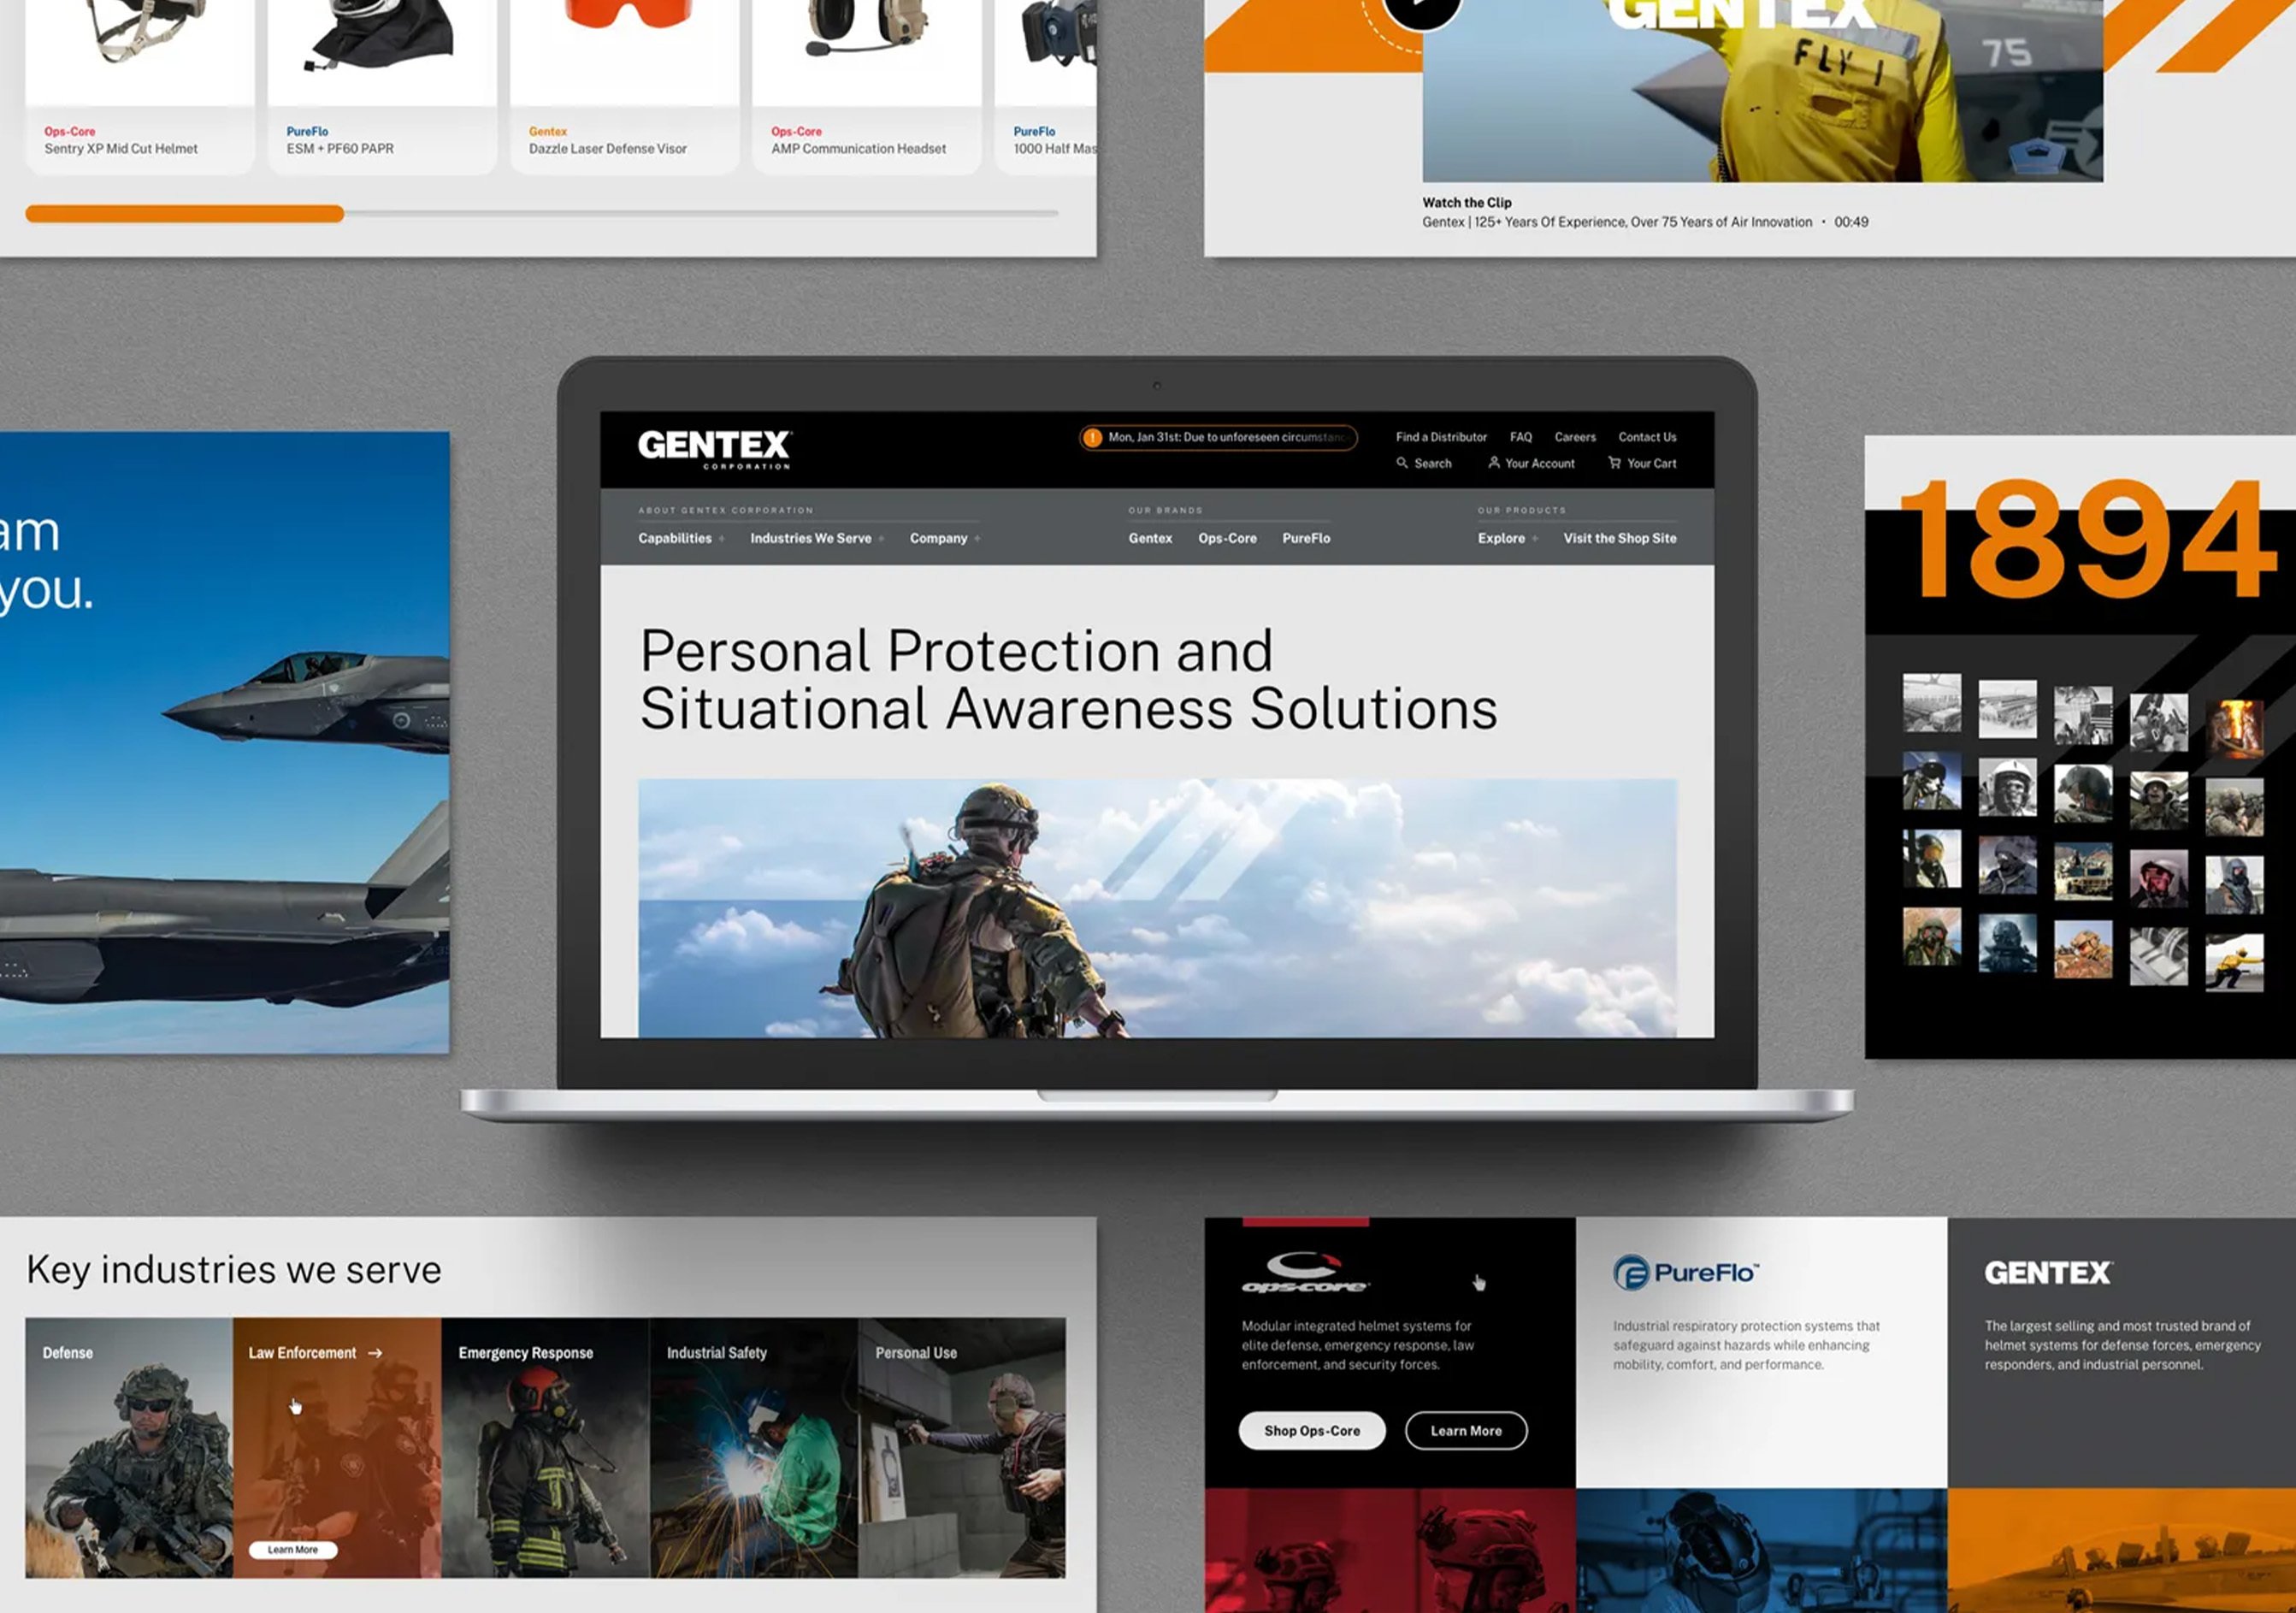This screenshot has width=2296, height=1613.
Task: Open the Your Account person icon
Action: (x=1494, y=463)
